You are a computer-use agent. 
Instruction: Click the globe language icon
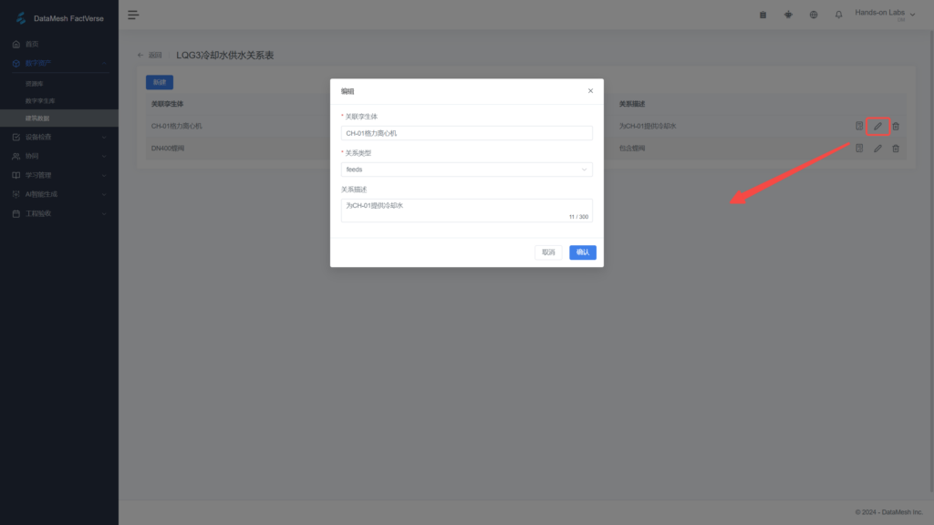point(814,15)
